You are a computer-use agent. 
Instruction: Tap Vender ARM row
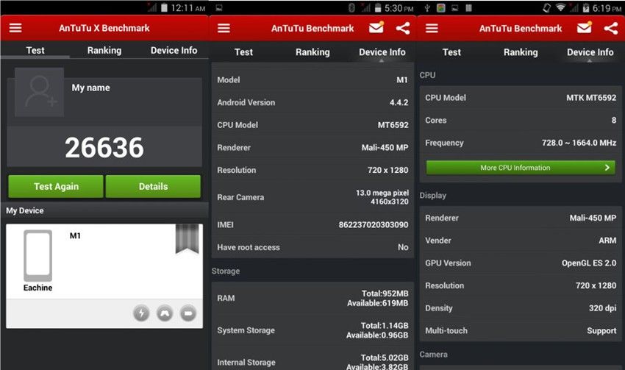click(521, 241)
